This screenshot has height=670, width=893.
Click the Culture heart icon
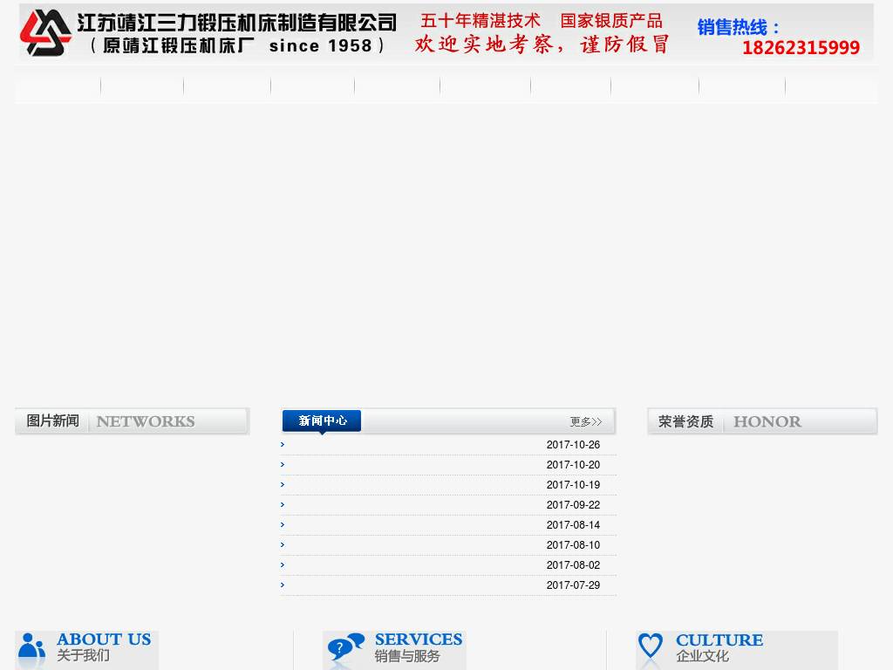tap(651, 646)
